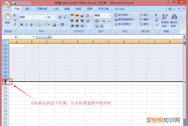The image size is (188, 126).
Task: Customize quick access toolbar dropdown
Action: pos(34,3)
